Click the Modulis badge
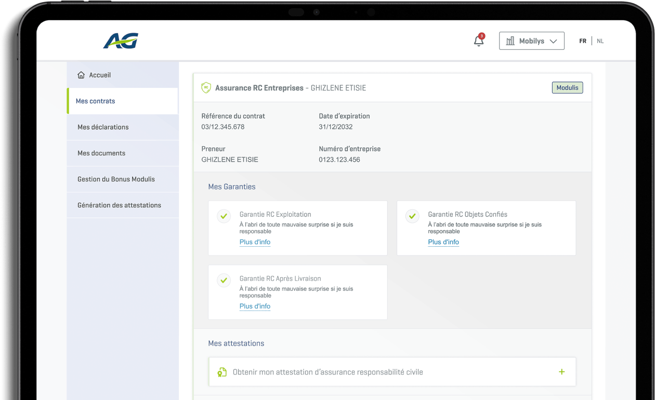655x400 pixels. click(567, 88)
